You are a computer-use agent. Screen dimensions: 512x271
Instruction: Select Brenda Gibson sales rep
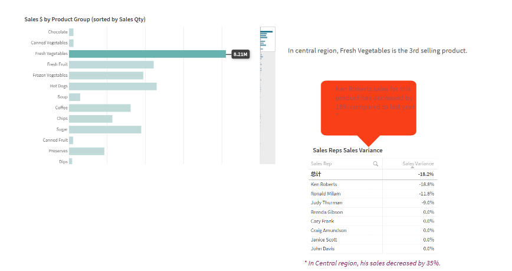coord(327,212)
